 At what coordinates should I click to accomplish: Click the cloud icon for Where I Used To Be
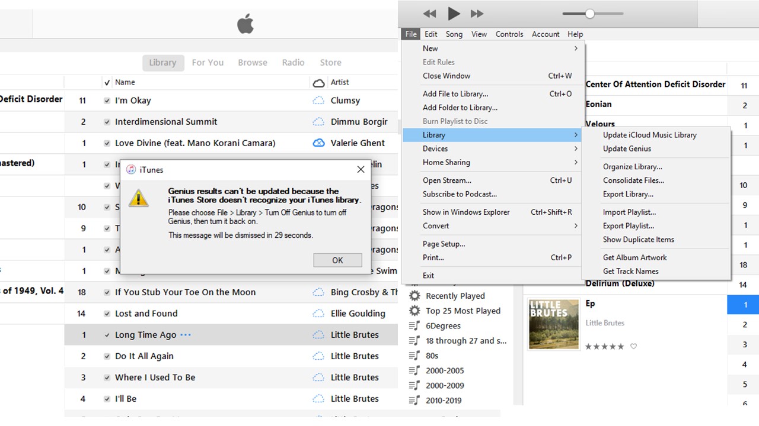tap(318, 377)
